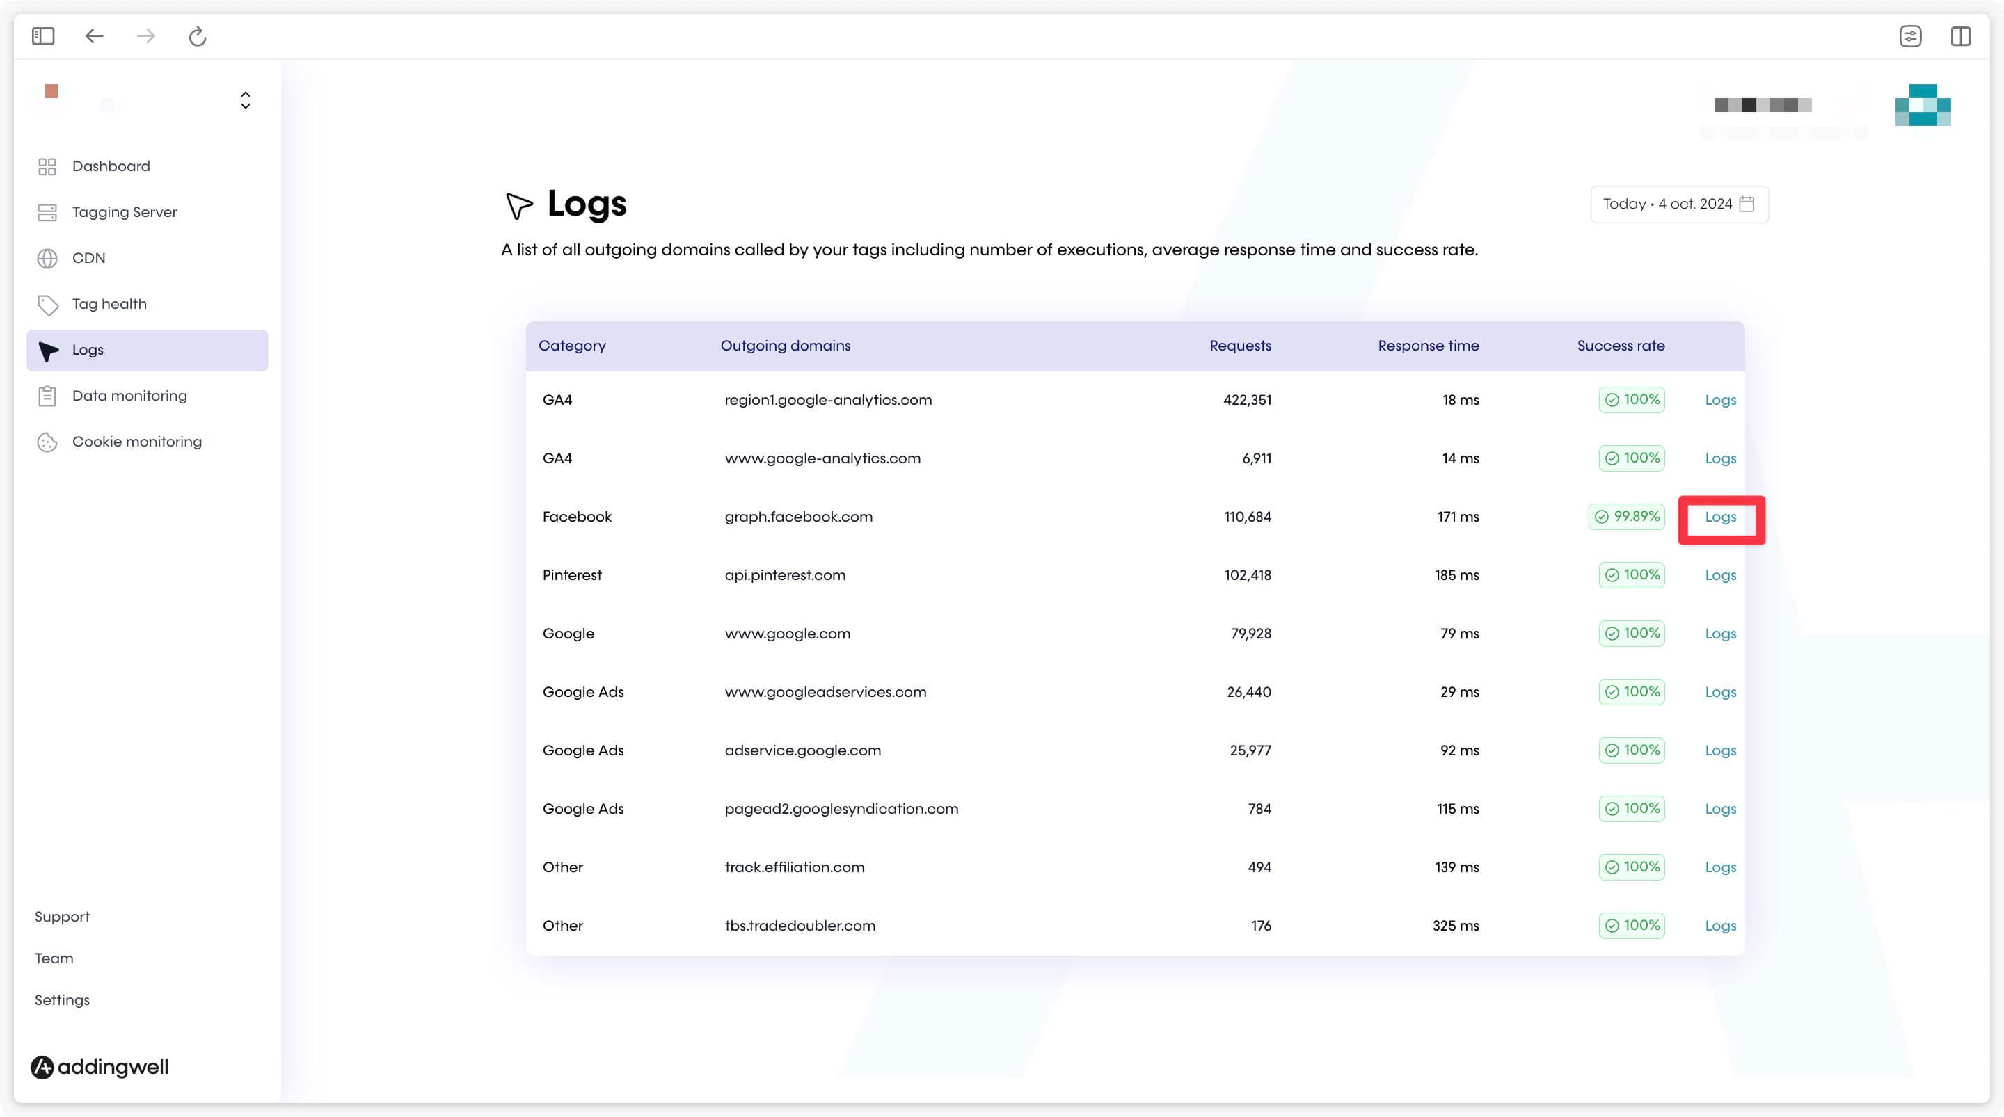Go back with the left arrow
Image resolution: width=2004 pixels, height=1117 pixels.
94,35
